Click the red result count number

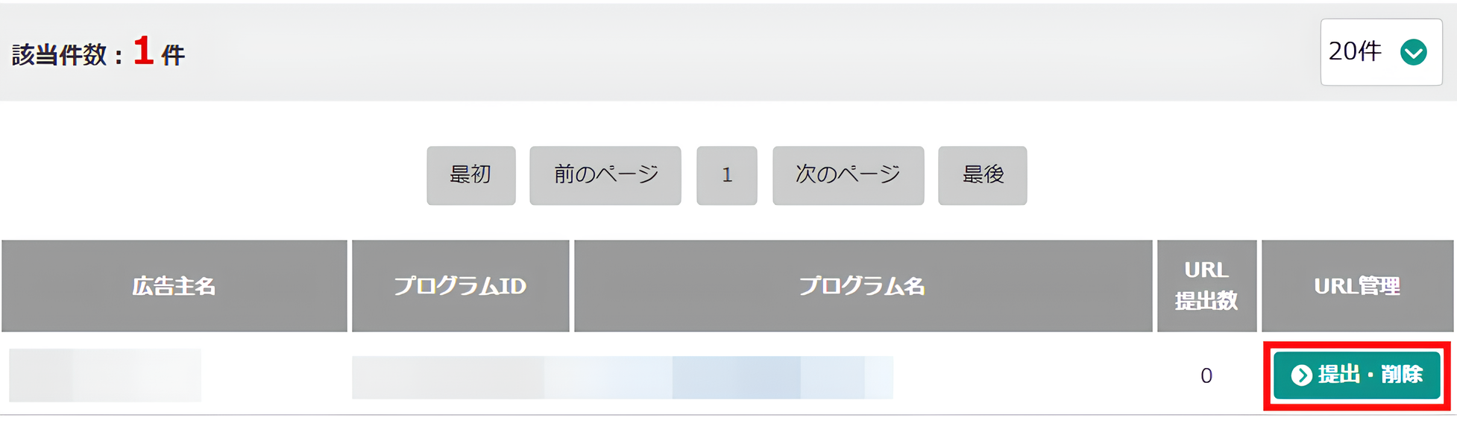tap(143, 52)
